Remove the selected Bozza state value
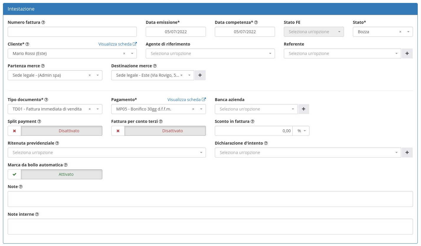The width and height of the screenshot is (421, 246). tap(400, 32)
